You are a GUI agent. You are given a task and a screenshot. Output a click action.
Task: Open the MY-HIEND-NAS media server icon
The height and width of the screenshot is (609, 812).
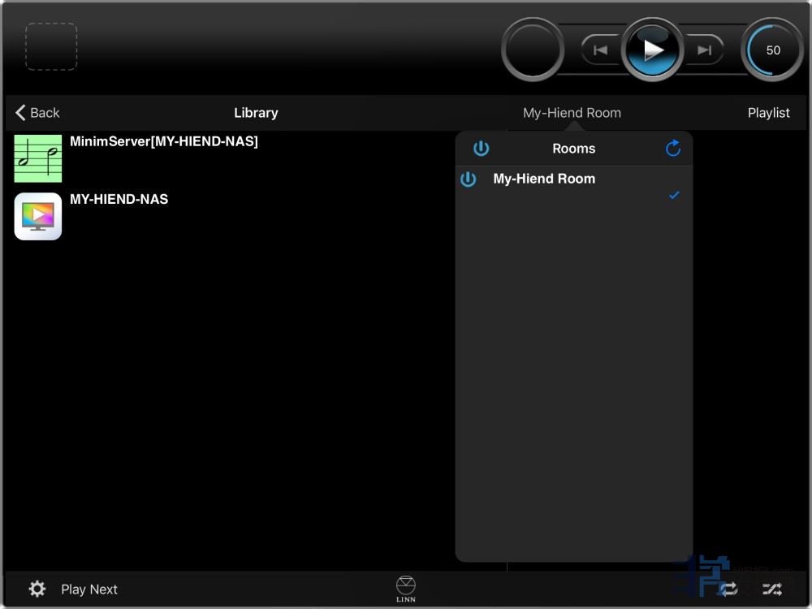pos(38,217)
